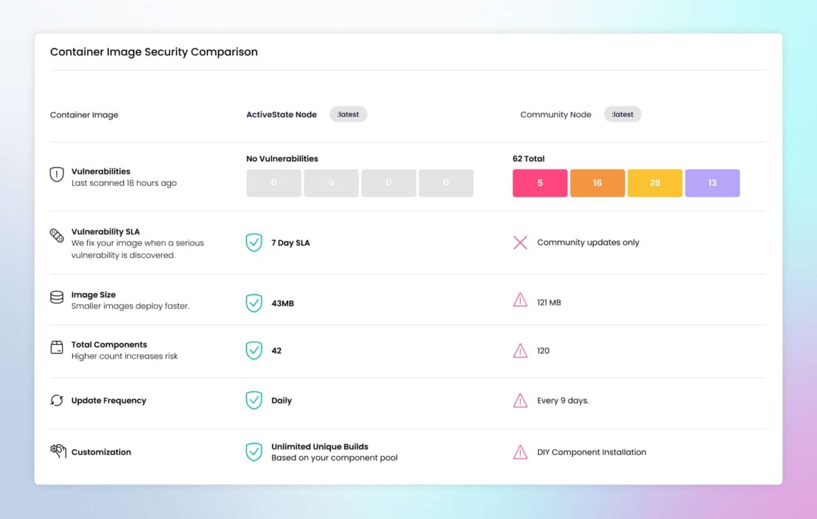Viewport: 817px width, 519px height.
Task: Click the Total Components package icon
Action: pyautogui.click(x=57, y=348)
